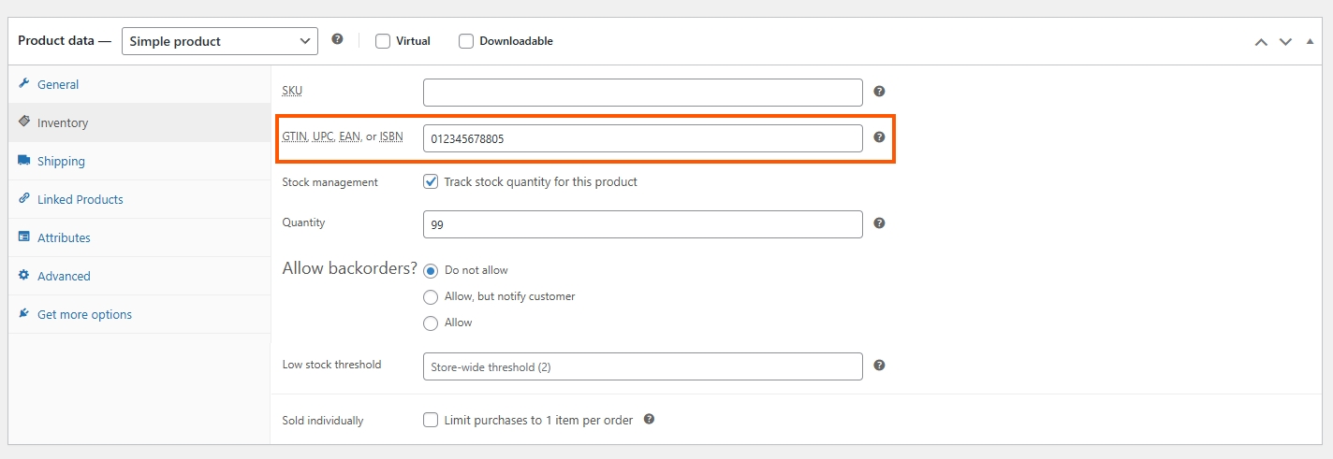Move Product data panel up arrow

(1261, 42)
